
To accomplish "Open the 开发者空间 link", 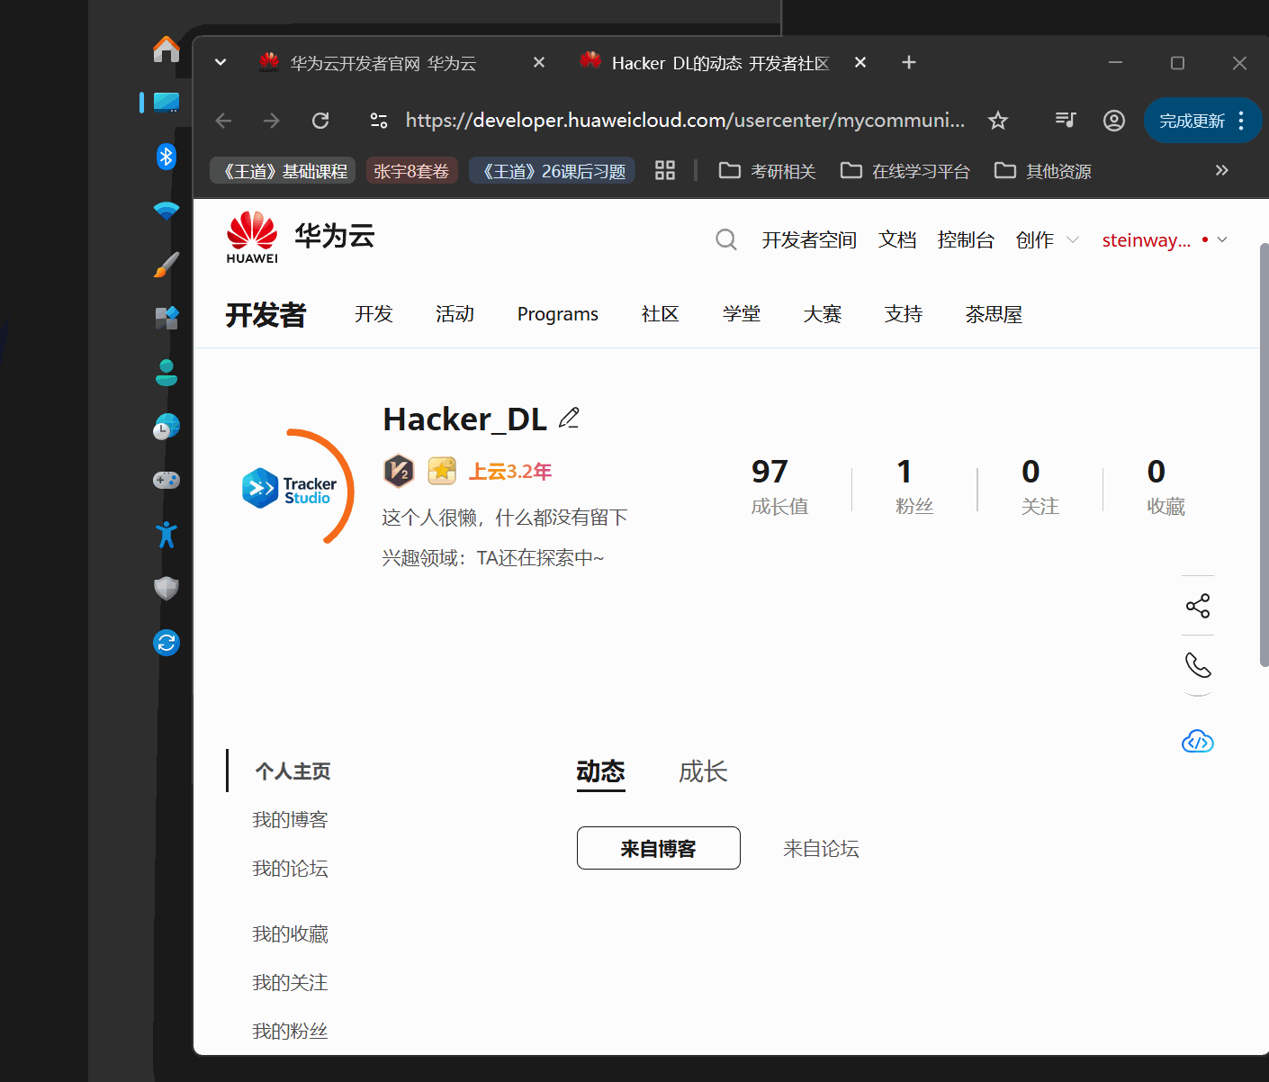I will 809,239.
